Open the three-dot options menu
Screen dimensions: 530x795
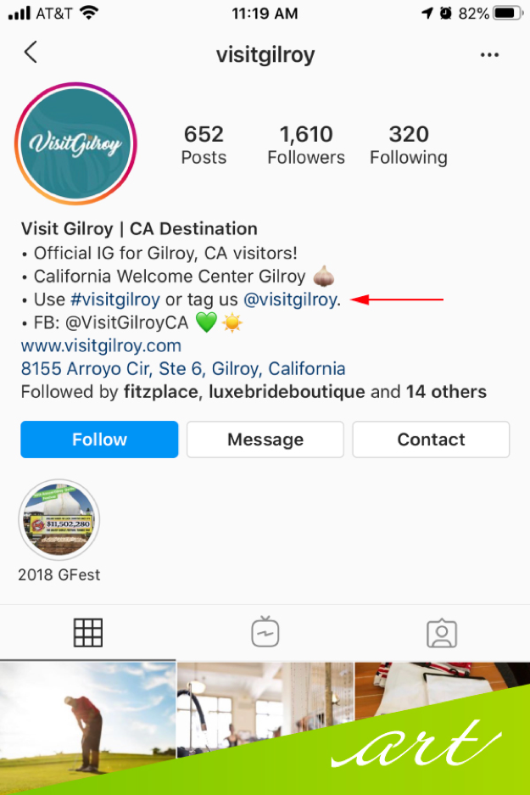point(489,55)
